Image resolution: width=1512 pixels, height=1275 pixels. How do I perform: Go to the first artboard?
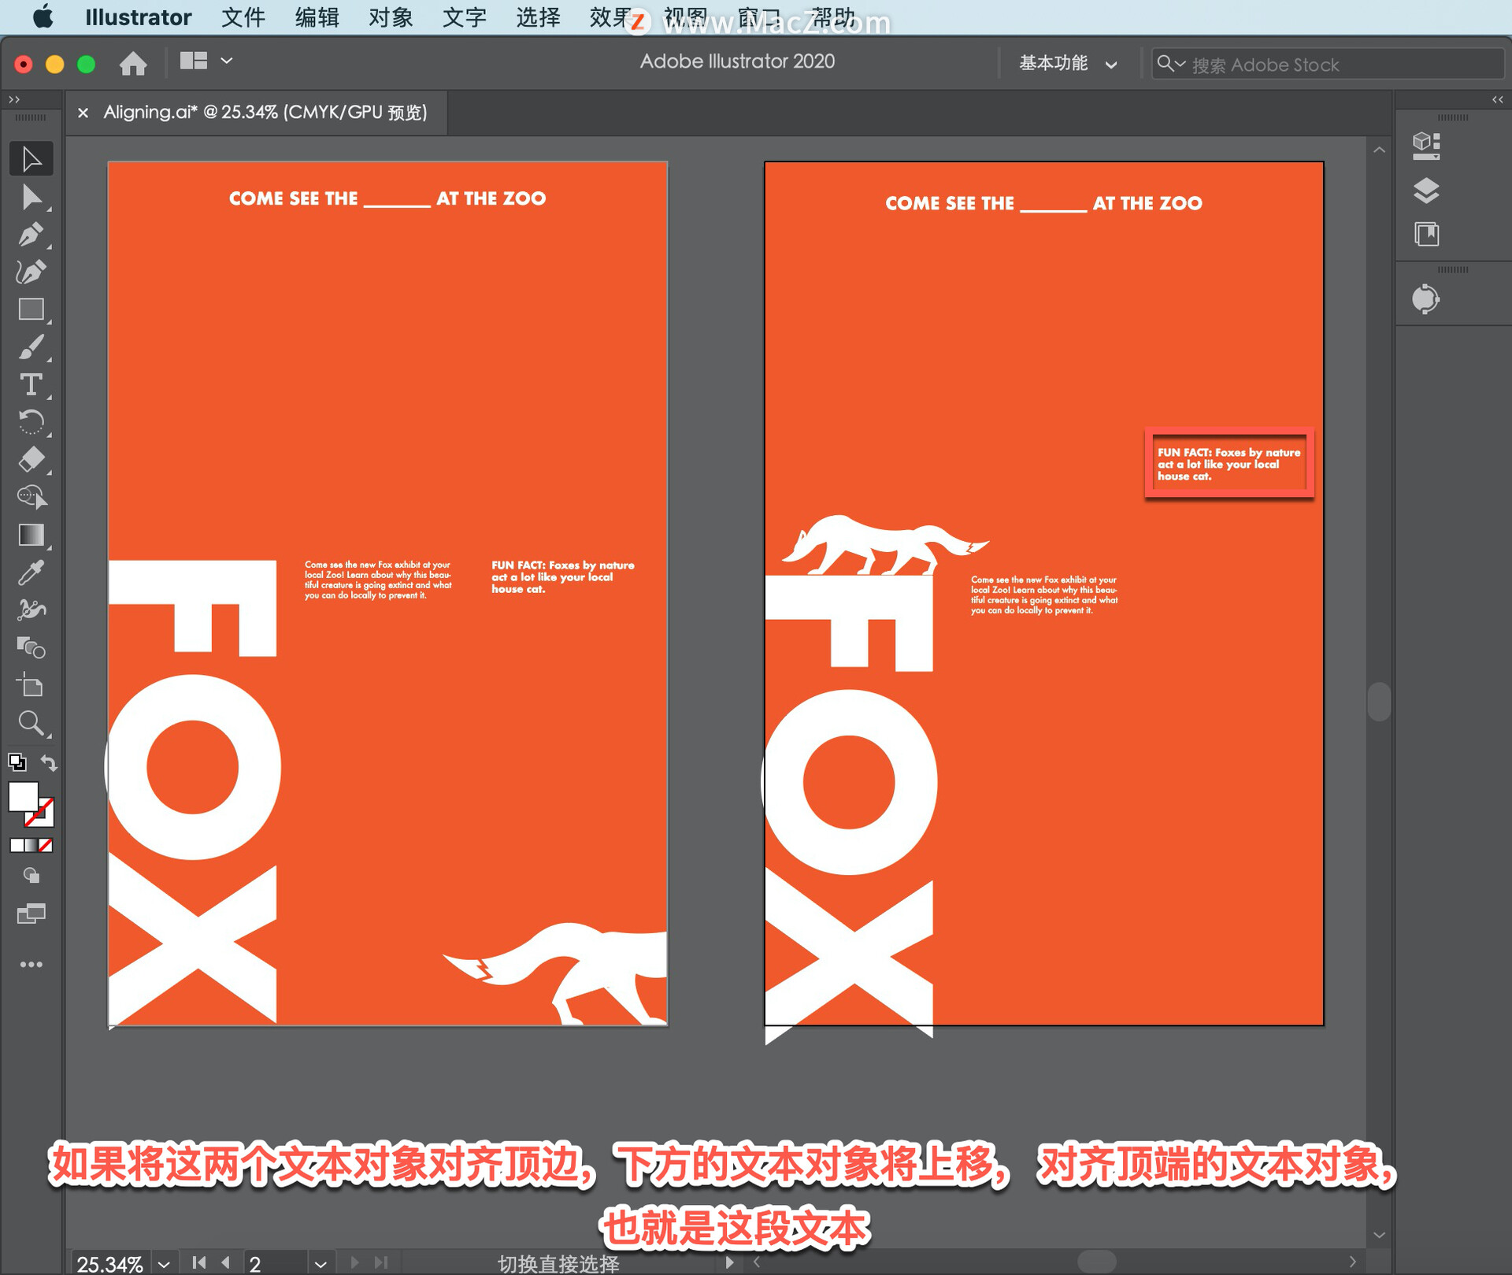click(x=199, y=1262)
